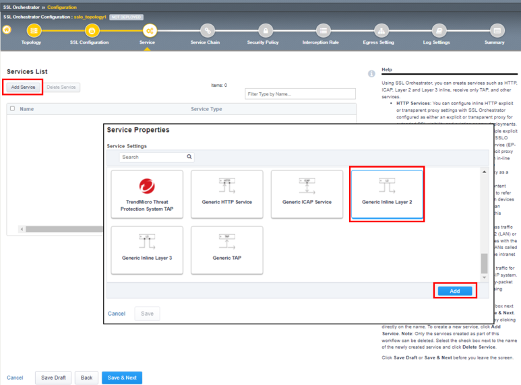Click the Egress Setting step label
The height and width of the screenshot is (385, 521).
(379, 42)
